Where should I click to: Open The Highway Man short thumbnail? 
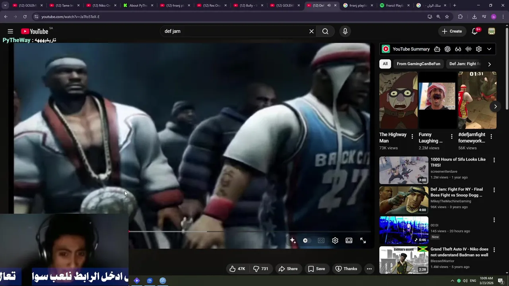point(398,100)
